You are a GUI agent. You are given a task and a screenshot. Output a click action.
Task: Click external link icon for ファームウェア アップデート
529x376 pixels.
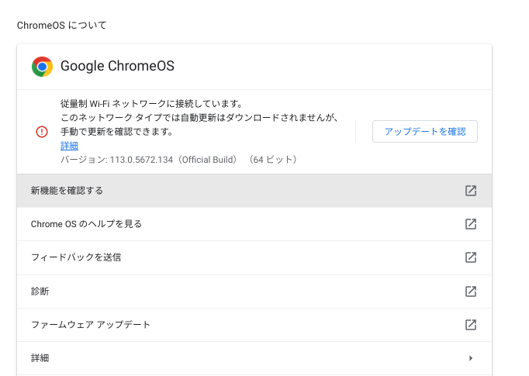pos(470,325)
